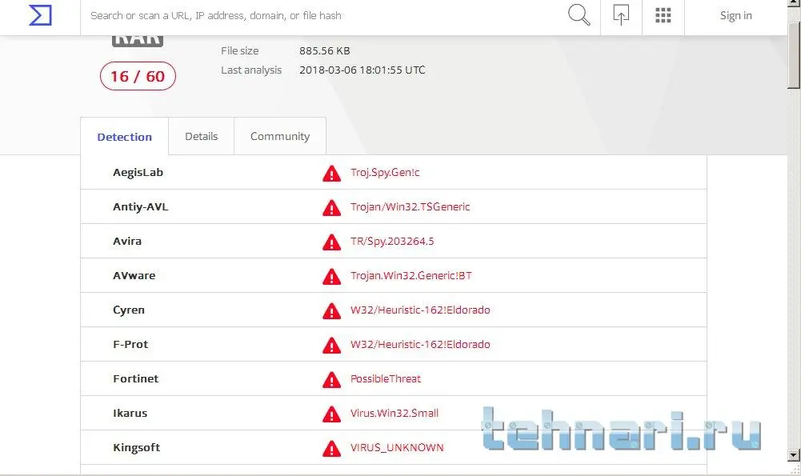This screenshot has width=801, height=476.
Task: Open the apps grid menu icon
Action: click(x=663, y=15)
